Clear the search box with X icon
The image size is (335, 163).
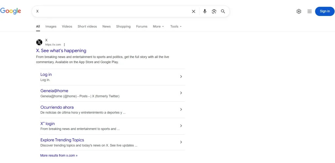[193, 11]
